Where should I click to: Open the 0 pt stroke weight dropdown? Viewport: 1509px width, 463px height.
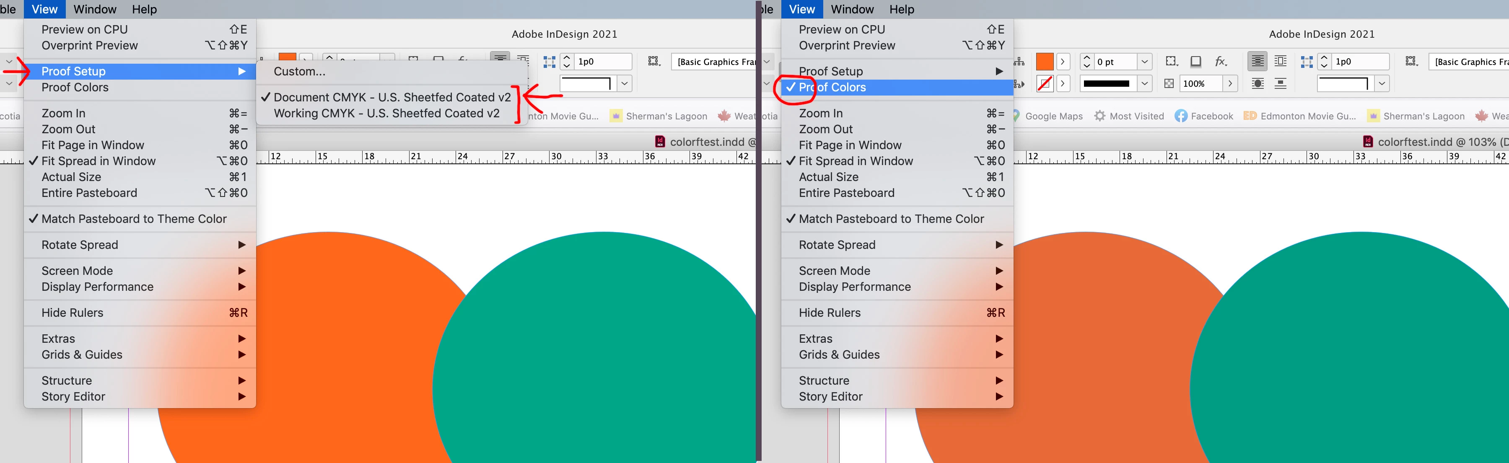(1144, 62)
